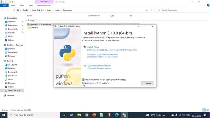Viewport: 210px width, 118px height.
Task: Select Local Disk (C:) in sidebar
Action: coord(14,90)
